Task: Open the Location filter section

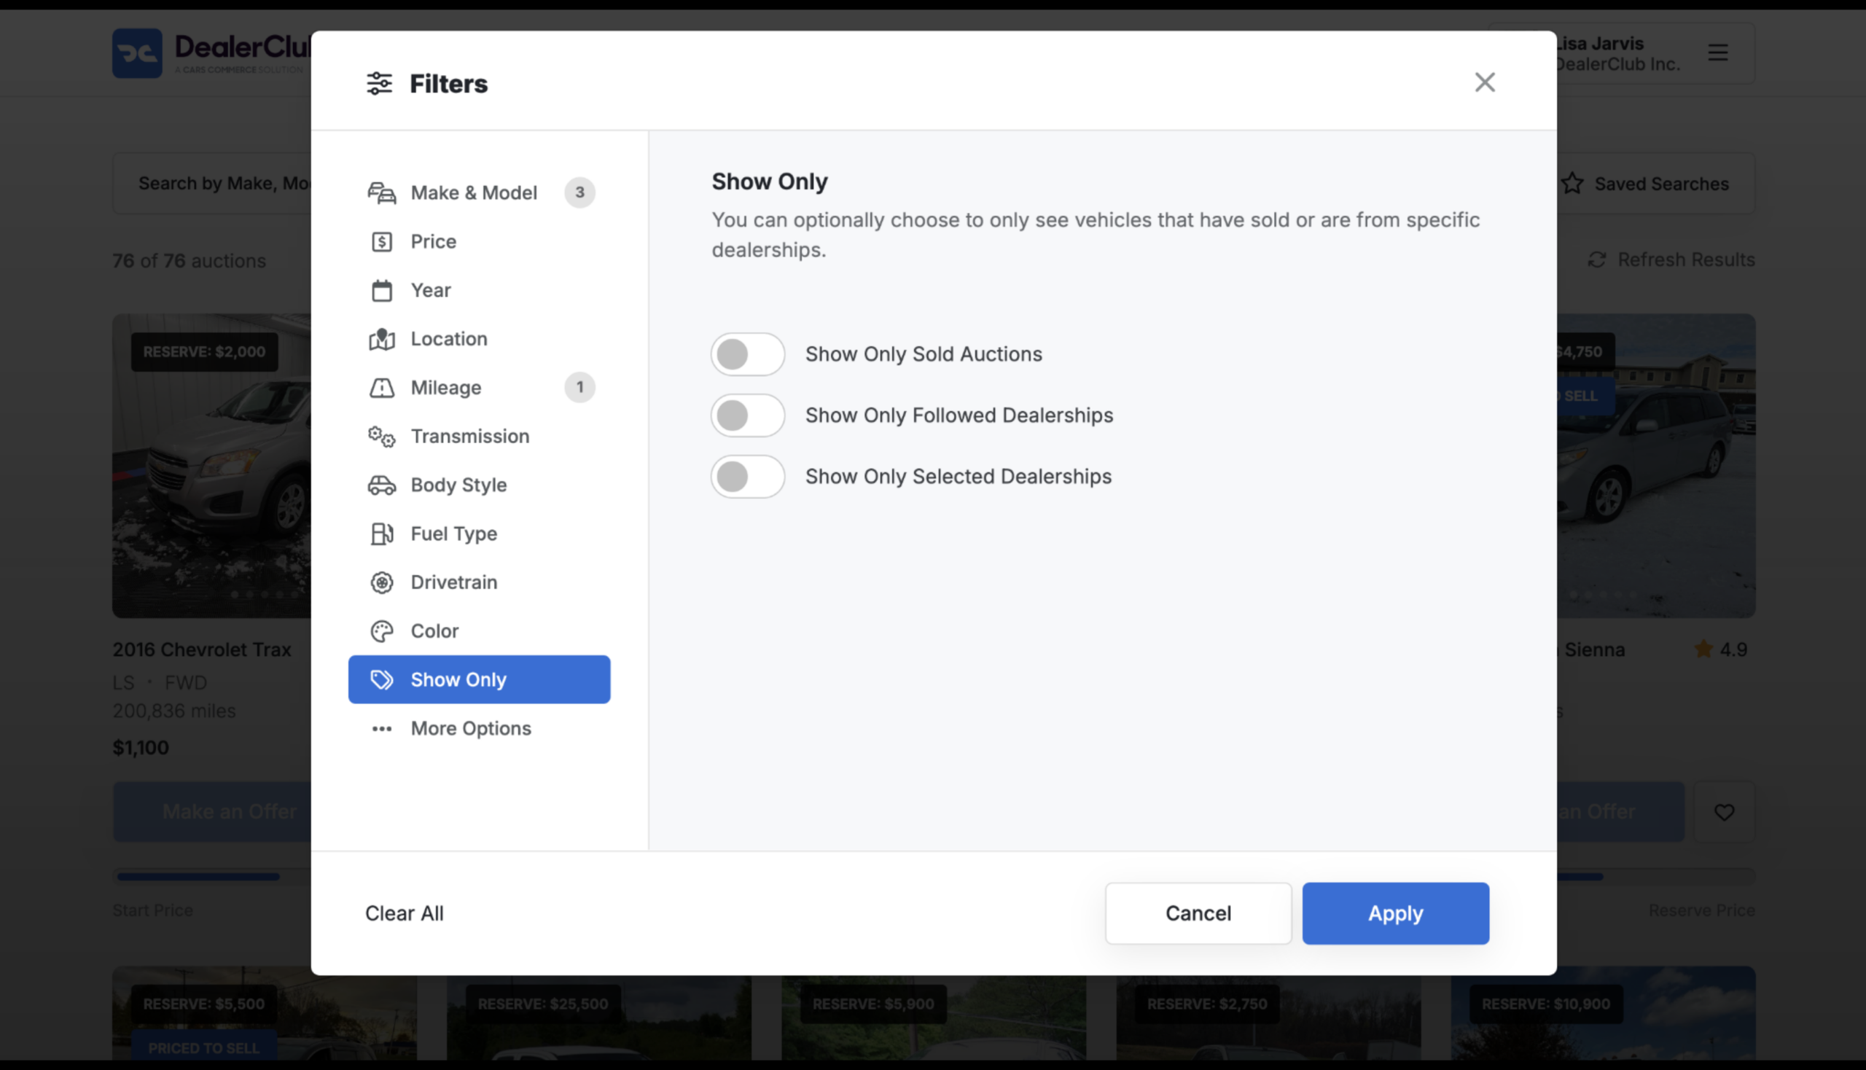Action: [479, 339]
